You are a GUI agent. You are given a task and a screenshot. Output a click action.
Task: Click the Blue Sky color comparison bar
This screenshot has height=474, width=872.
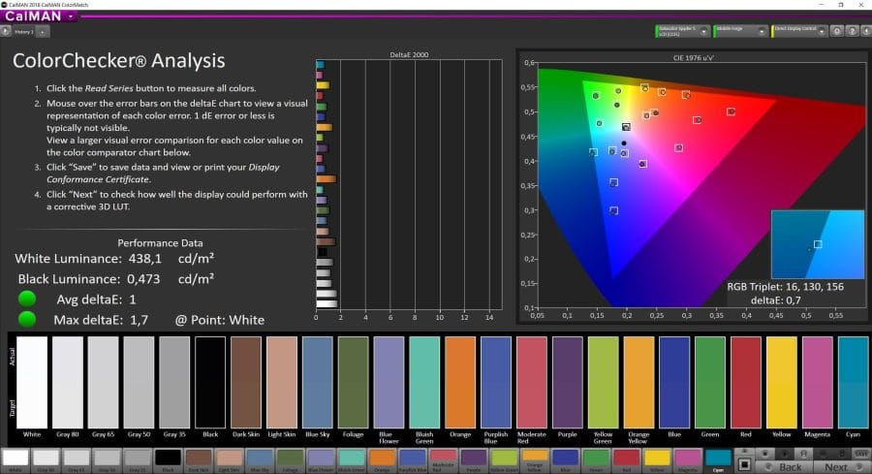tap(317, 379)
